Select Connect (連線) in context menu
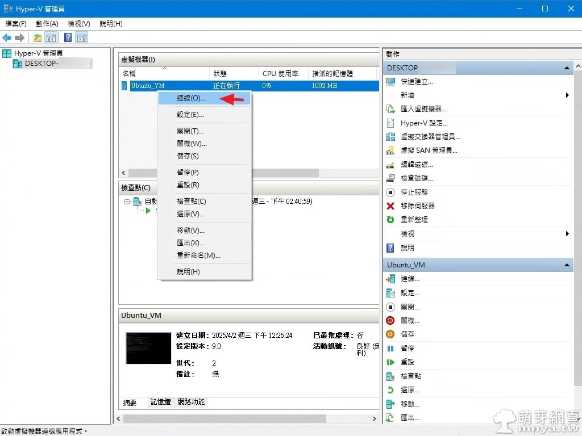This screenshot has width=582, height=436. pos(191,98)
